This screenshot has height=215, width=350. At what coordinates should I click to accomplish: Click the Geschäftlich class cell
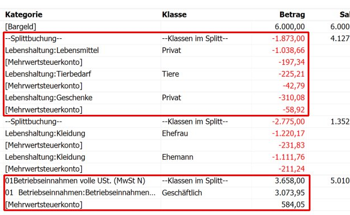pos(182,192)
